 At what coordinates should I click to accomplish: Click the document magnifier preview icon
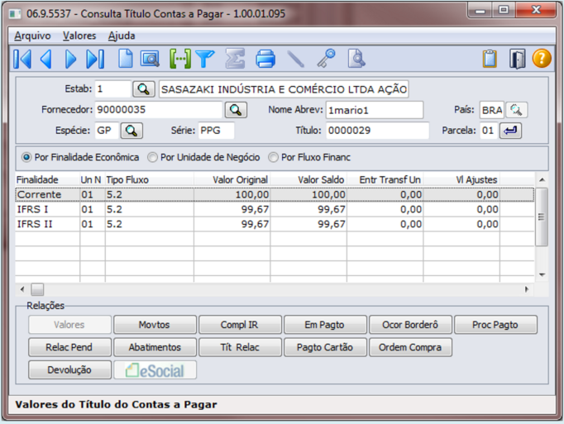[356, 59]
